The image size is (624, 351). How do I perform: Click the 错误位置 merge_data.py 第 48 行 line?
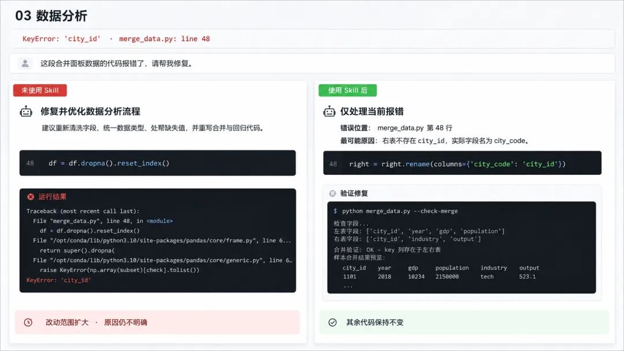tap(396, 128)
